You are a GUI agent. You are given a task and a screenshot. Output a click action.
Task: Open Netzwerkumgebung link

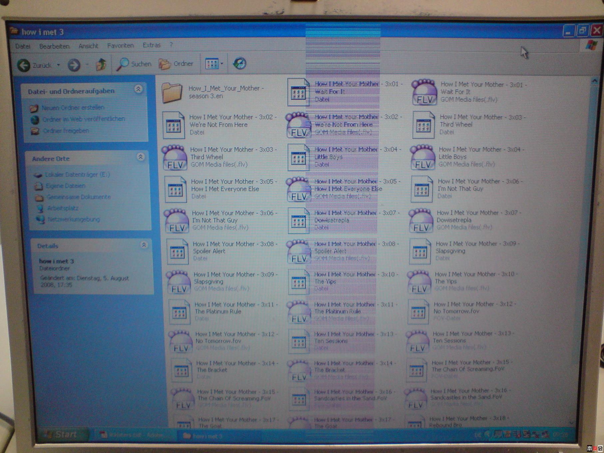point(74,219)
